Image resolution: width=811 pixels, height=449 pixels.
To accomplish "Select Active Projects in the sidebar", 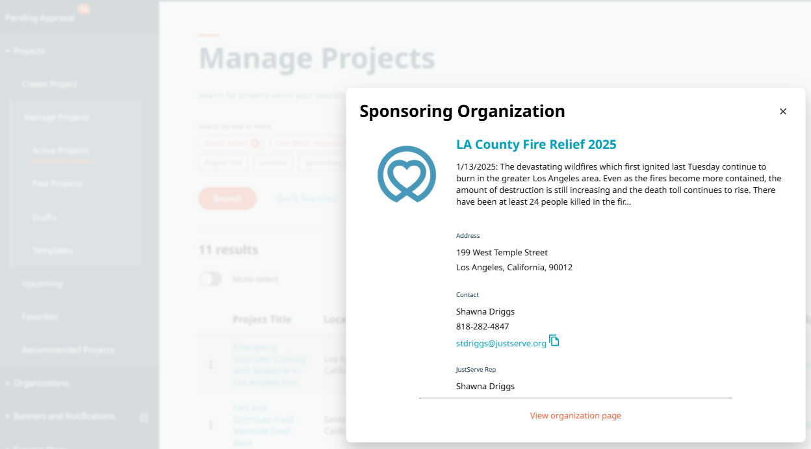I will [60, 151].
